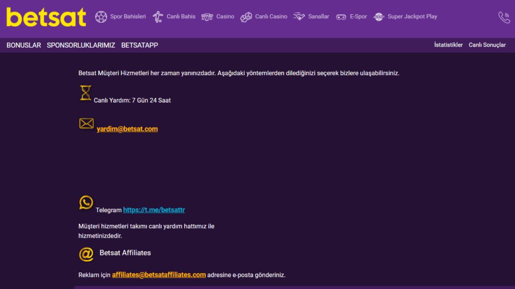The width and height of the screenshot is (515, 289).
Task: Open the betsat logo home link
Action: pyautogui.click(x=46, y=17)
